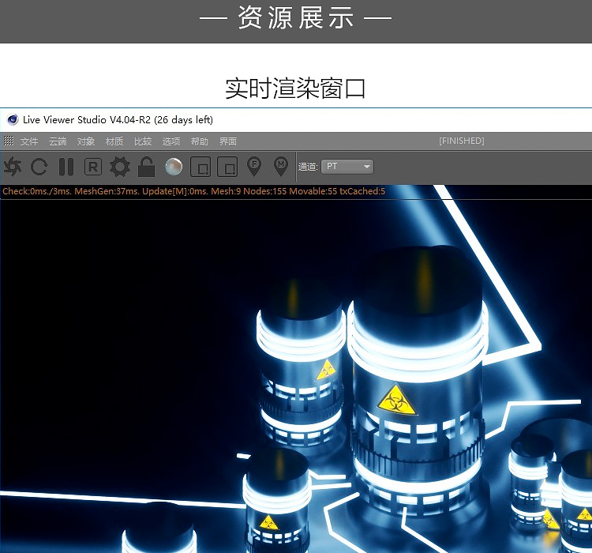Open the 比较 menu
This screenshot has width=592, height=553.
click(x=143, y=141)
